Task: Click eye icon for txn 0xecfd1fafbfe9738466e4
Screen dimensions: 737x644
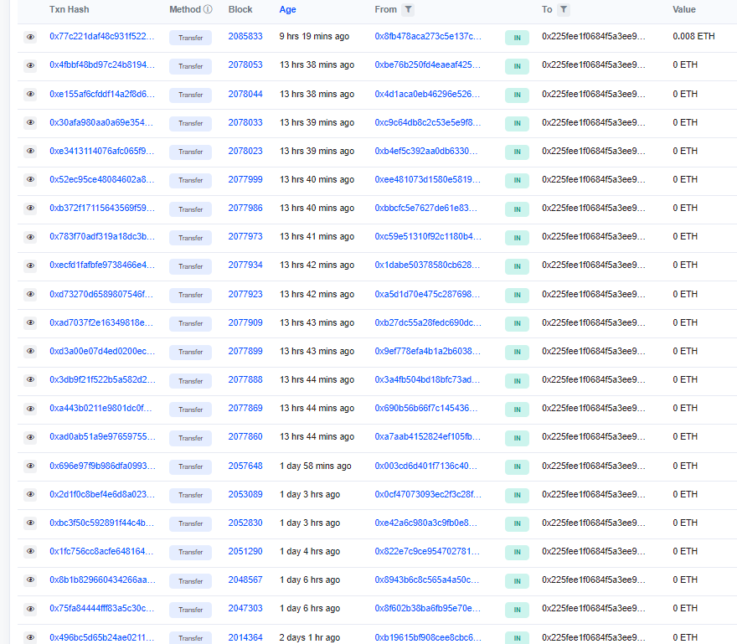Action: [x=30, y=265]
